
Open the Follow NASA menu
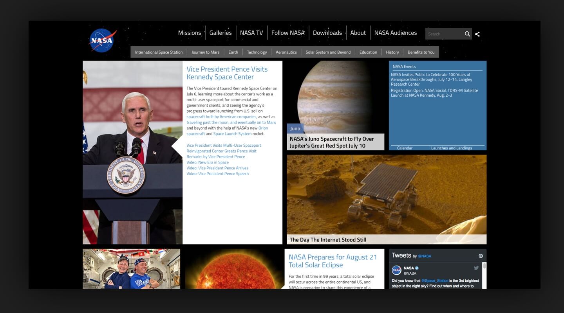point(288,33)
